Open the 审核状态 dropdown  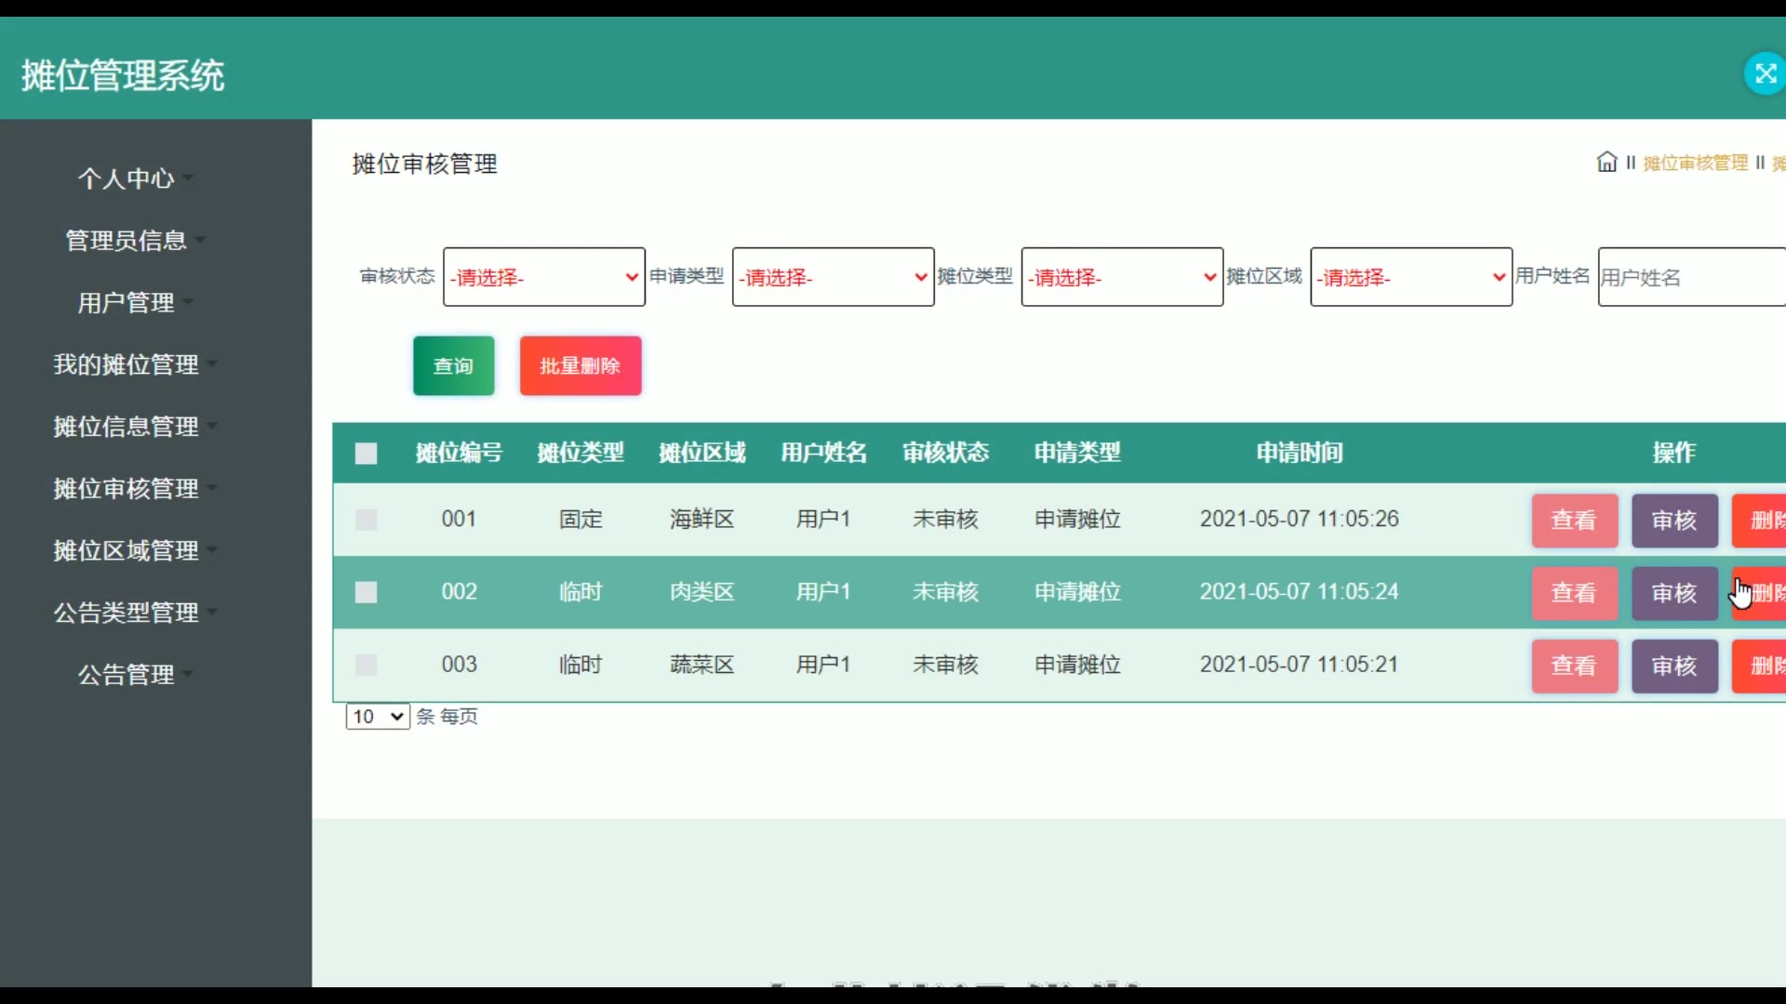pyautogui.click(x=544, y=277)
